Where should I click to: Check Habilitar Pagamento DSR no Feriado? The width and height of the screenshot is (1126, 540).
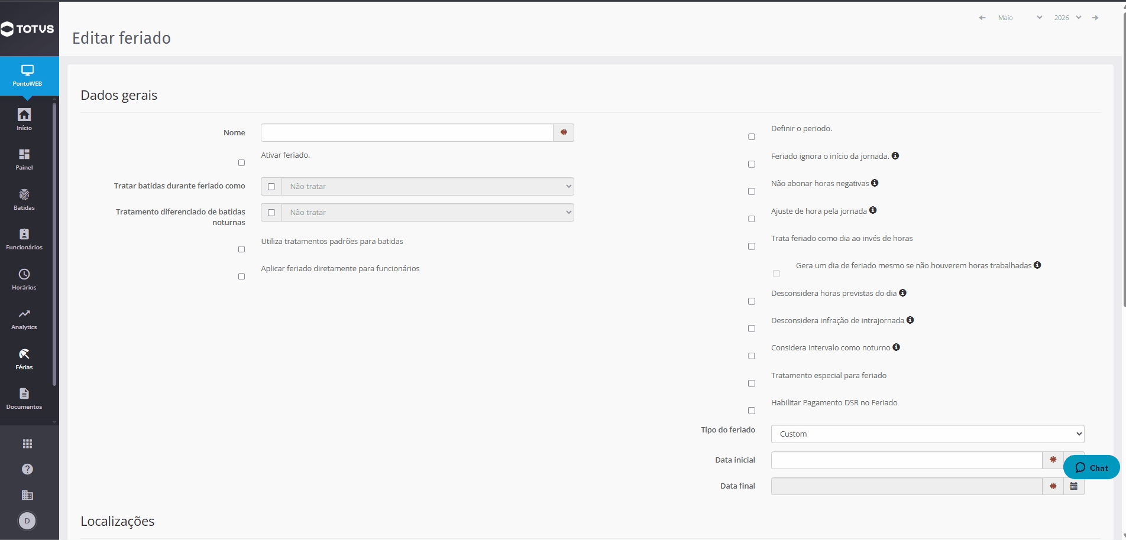point(752,411)
